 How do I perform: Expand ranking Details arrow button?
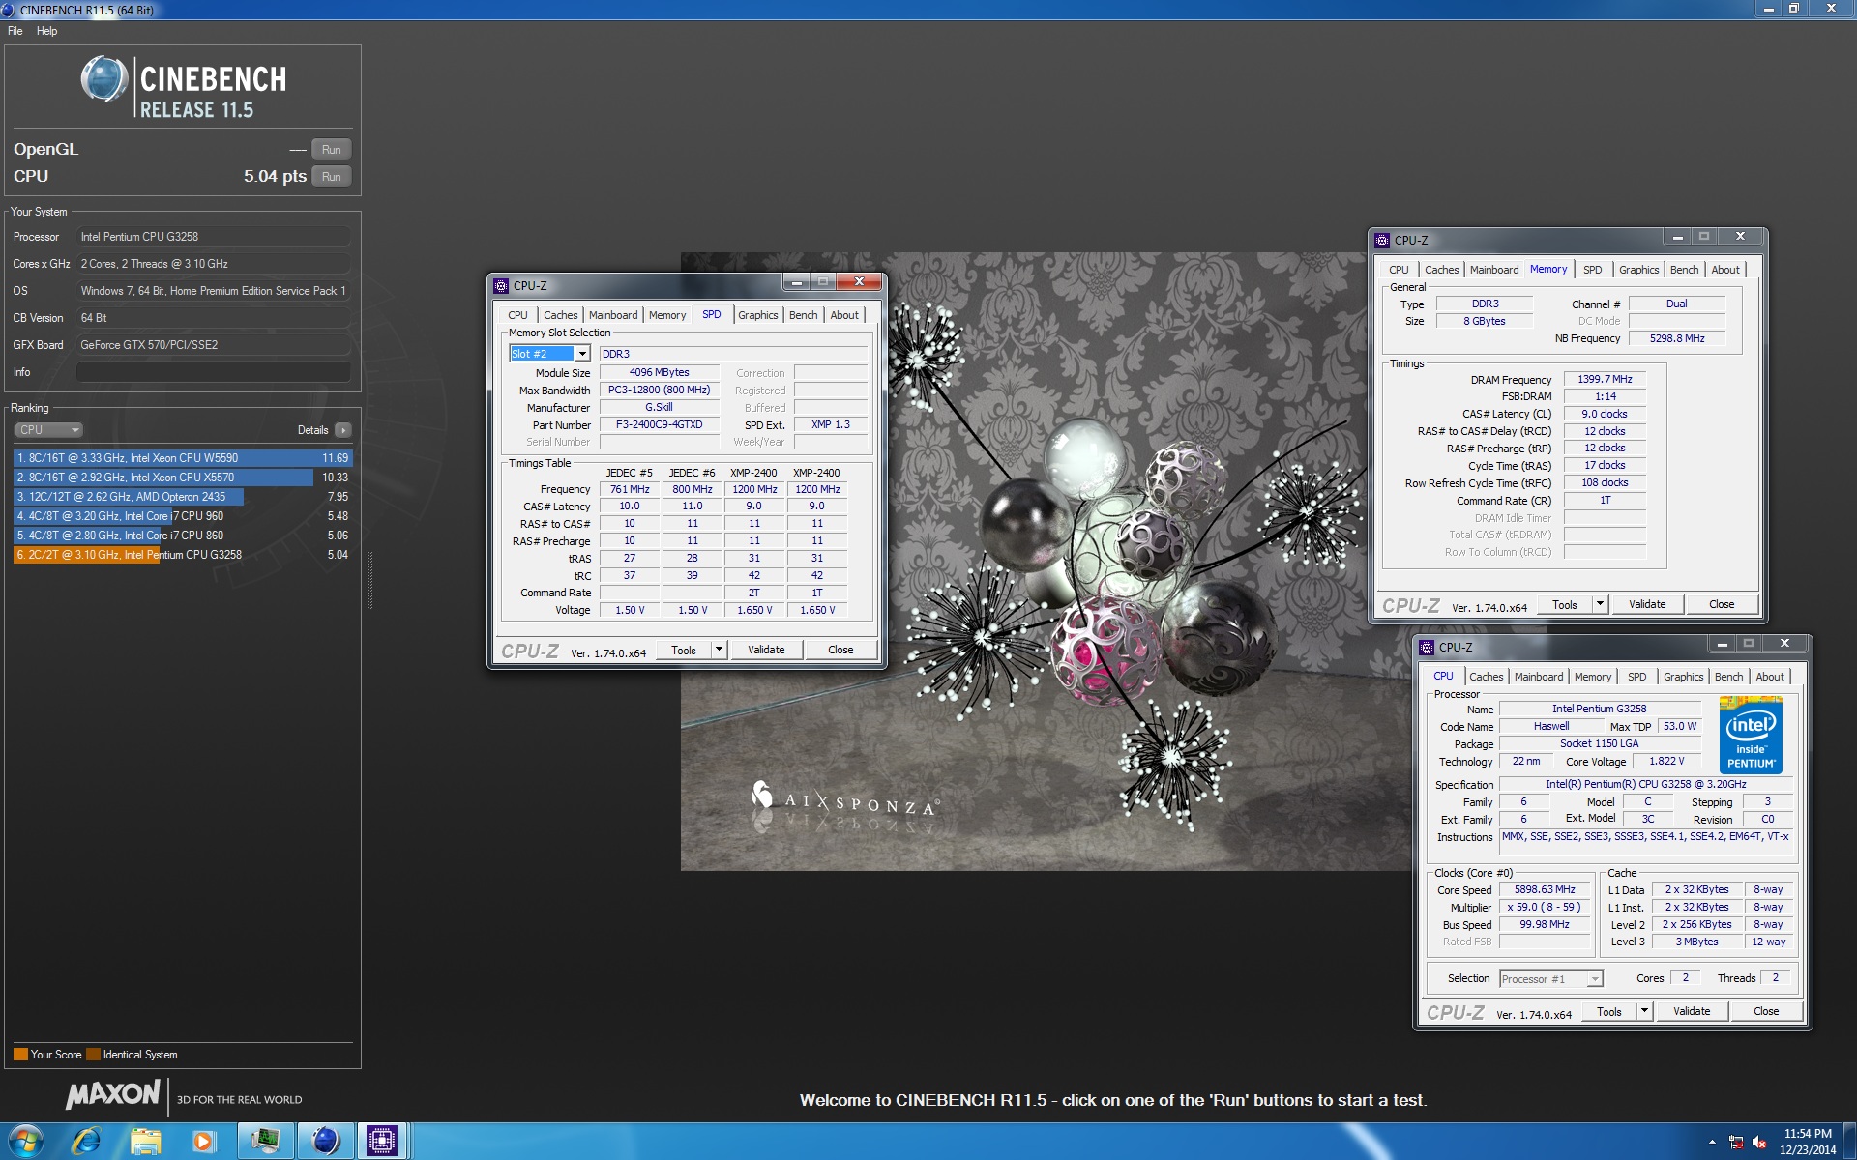343,430
